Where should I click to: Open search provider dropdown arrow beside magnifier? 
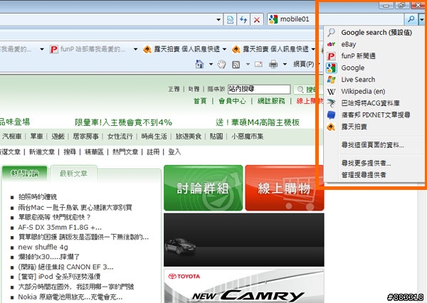[x=421, y=19]
